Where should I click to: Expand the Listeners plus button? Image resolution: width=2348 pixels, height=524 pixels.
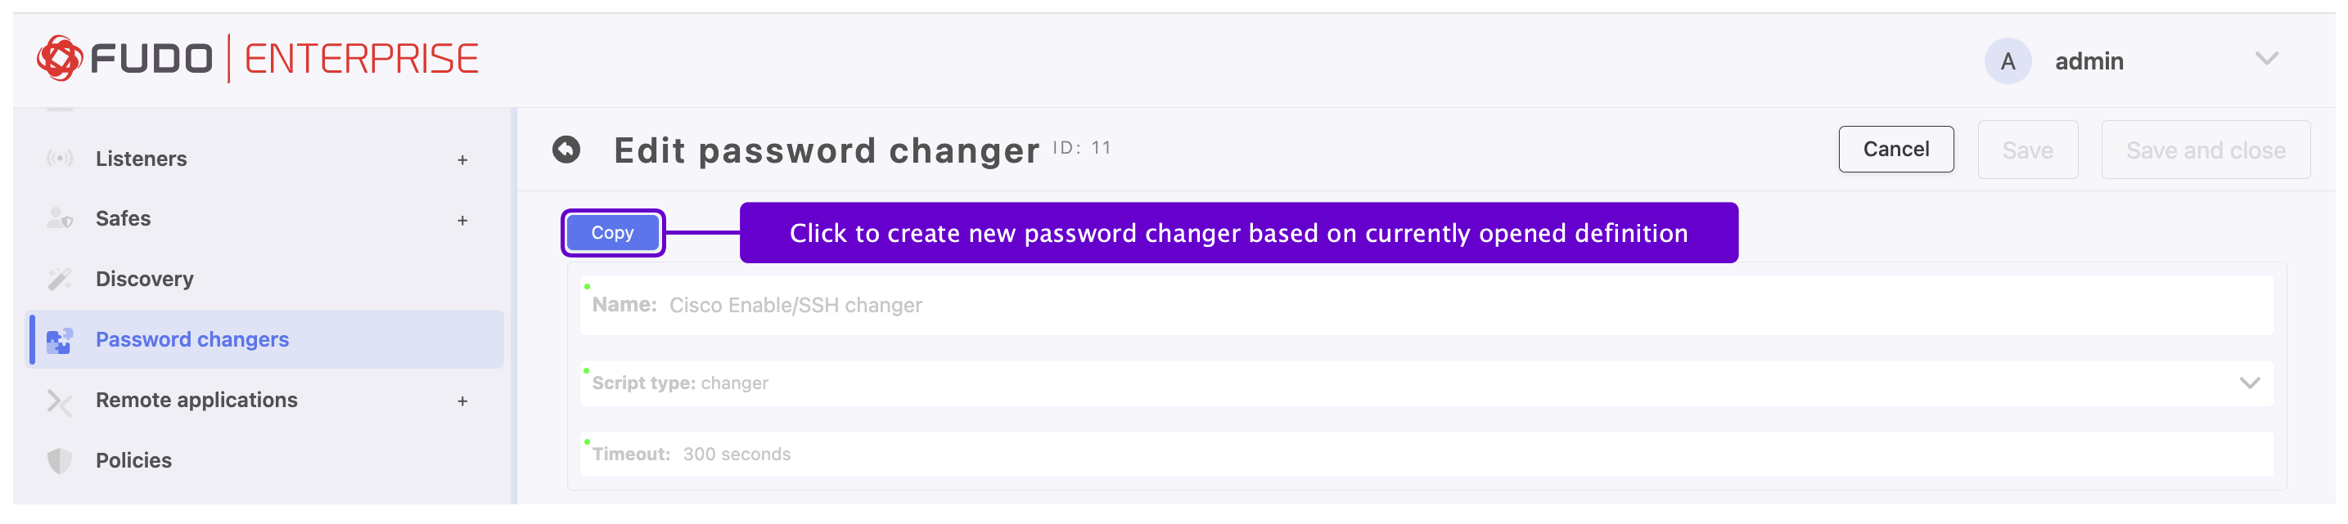click(462, 160)
